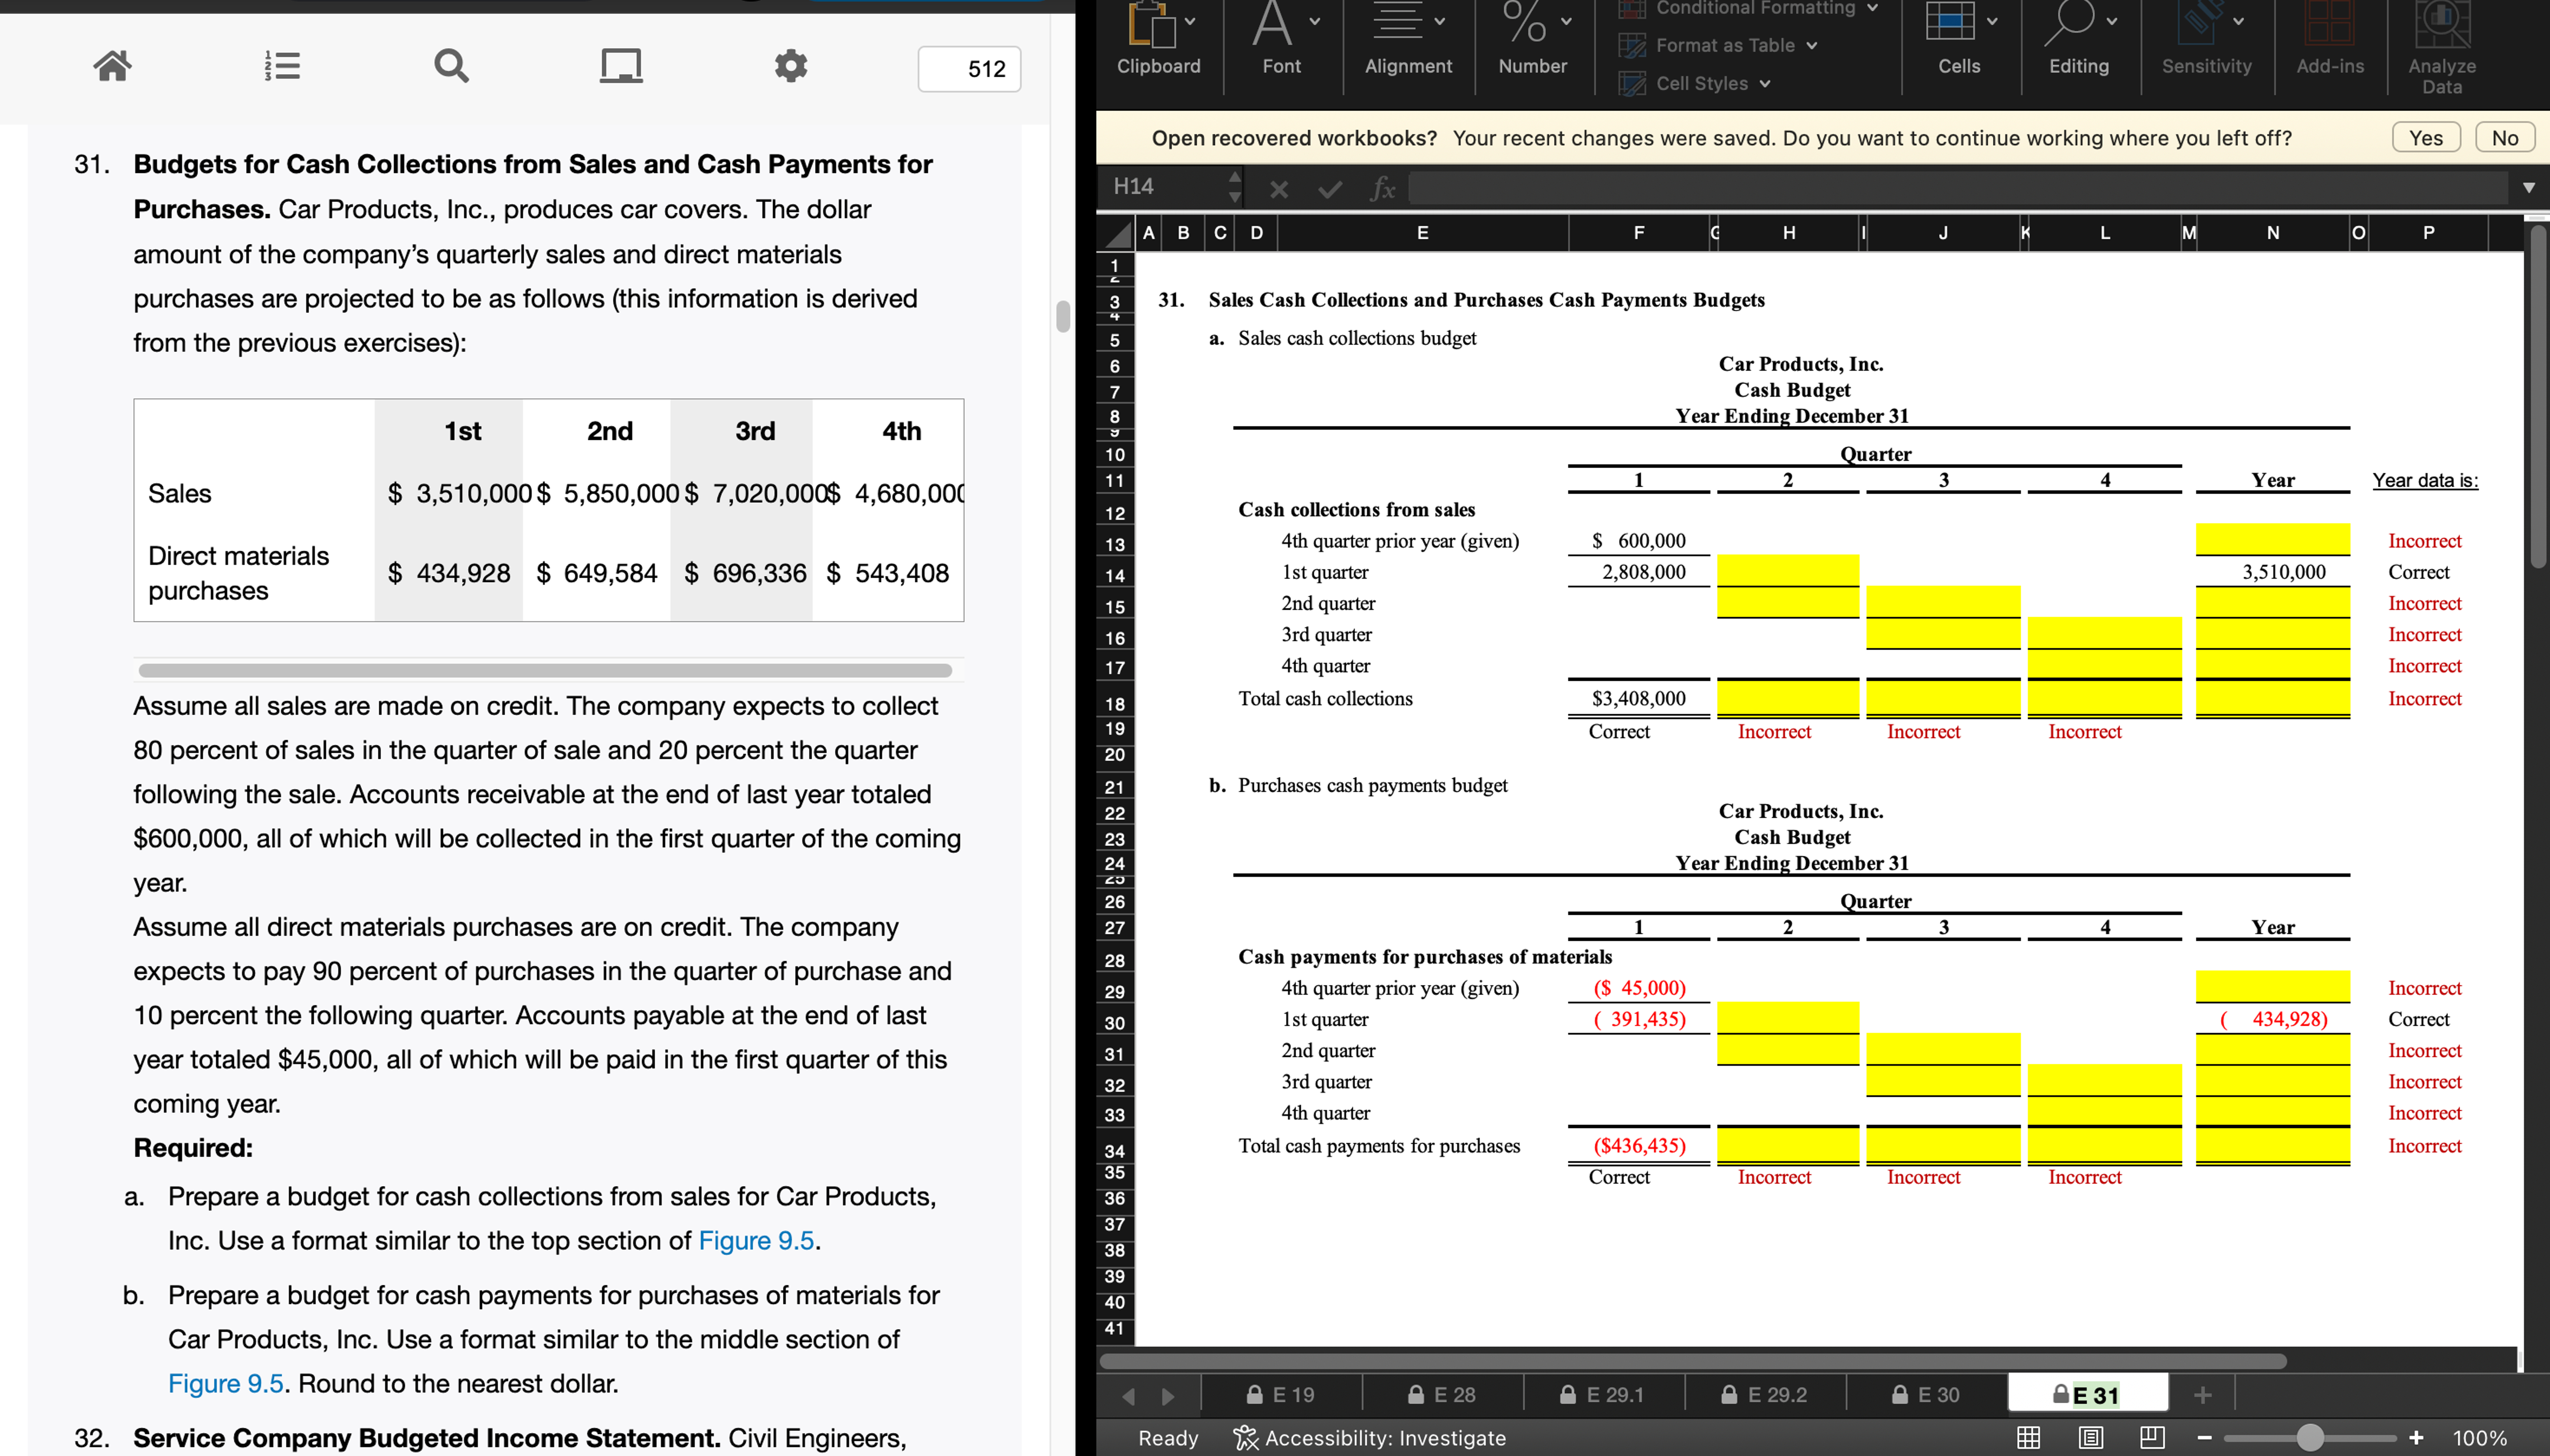2550x1456 pixels.
Task: Click the Editing dropdown chevron
Action: (2111, 21)
